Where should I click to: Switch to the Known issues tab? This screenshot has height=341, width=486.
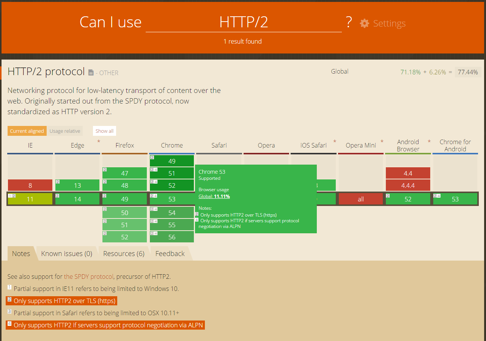coord(66,253)
